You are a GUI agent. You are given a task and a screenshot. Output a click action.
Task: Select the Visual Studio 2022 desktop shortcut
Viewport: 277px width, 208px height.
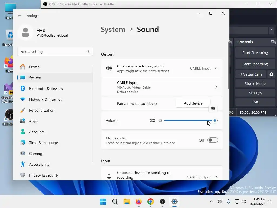click(x=7, y=93)
